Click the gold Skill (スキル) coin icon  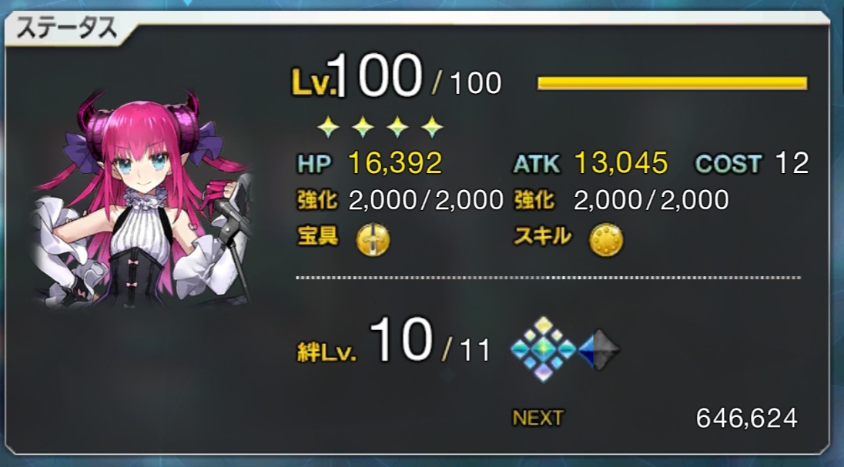tap(606, 239)
